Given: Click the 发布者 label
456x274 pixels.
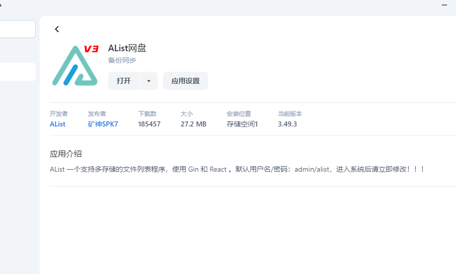Looking at the screenshot, I should tap(97, 113).
